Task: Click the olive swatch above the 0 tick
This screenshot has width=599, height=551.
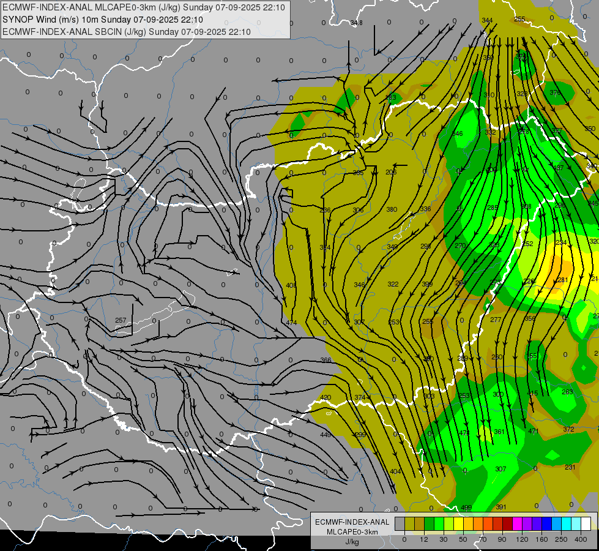Action: coord(409,523)
